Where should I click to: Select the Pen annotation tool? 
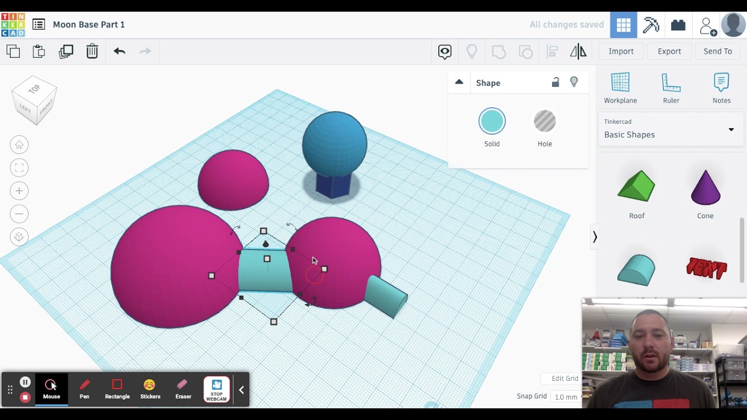tap(85, 389)
